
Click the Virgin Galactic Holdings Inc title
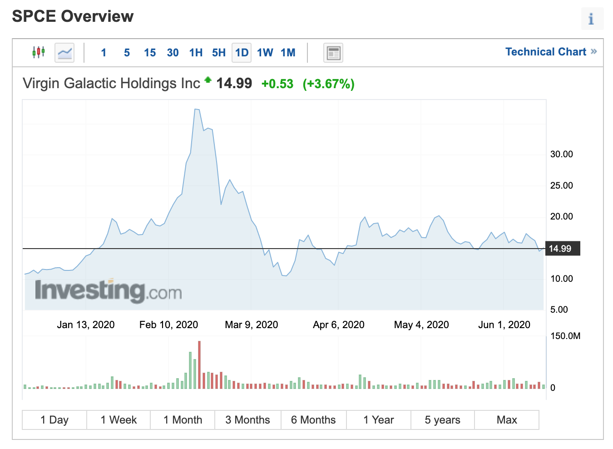point(111,84)
